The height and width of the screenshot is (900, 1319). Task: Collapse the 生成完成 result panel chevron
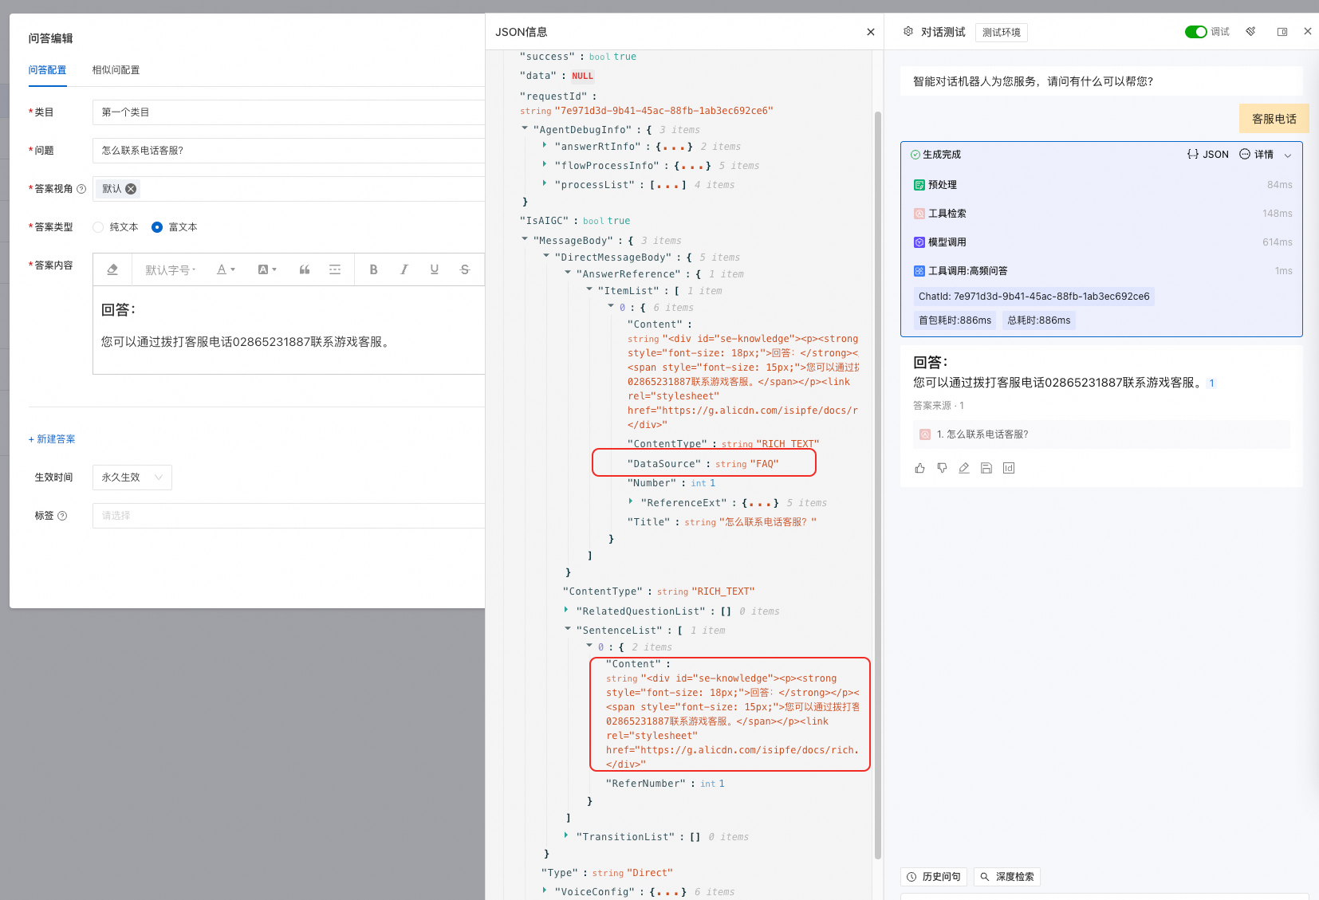(1288, 155)
